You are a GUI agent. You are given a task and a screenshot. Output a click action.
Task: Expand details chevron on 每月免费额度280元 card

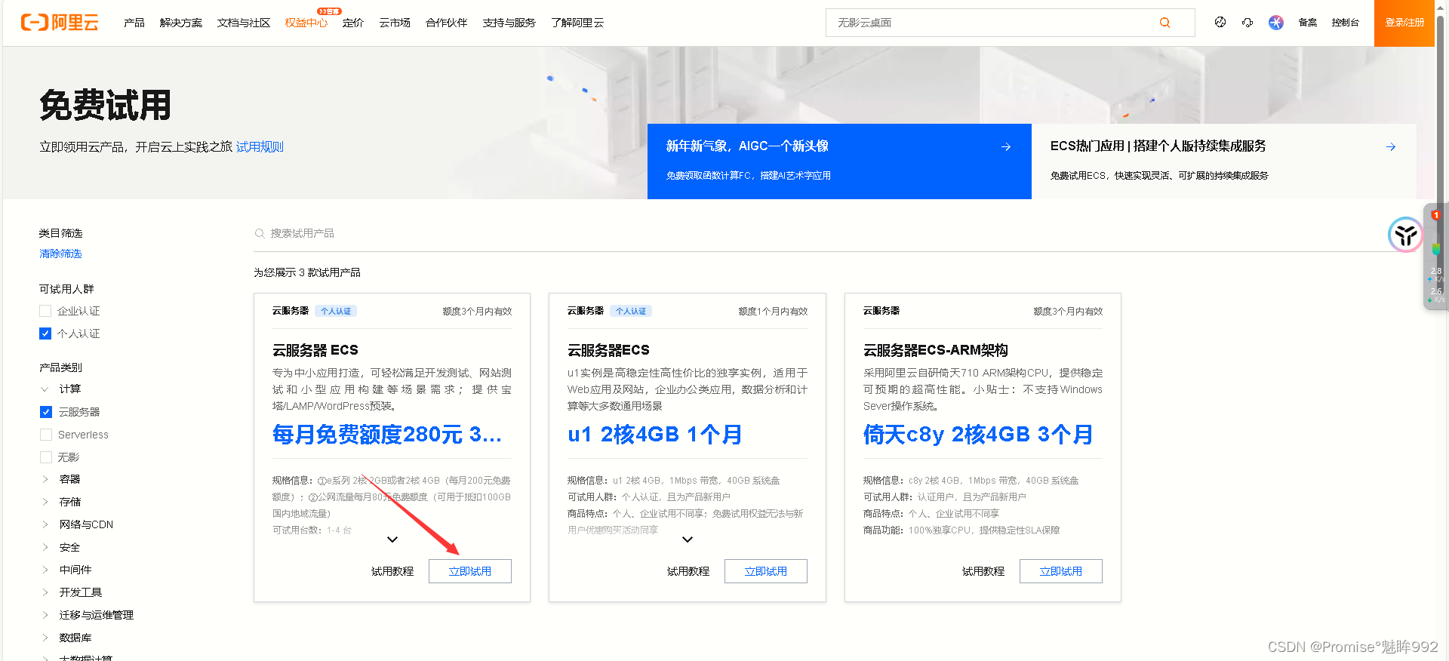[x=392, y=540]
